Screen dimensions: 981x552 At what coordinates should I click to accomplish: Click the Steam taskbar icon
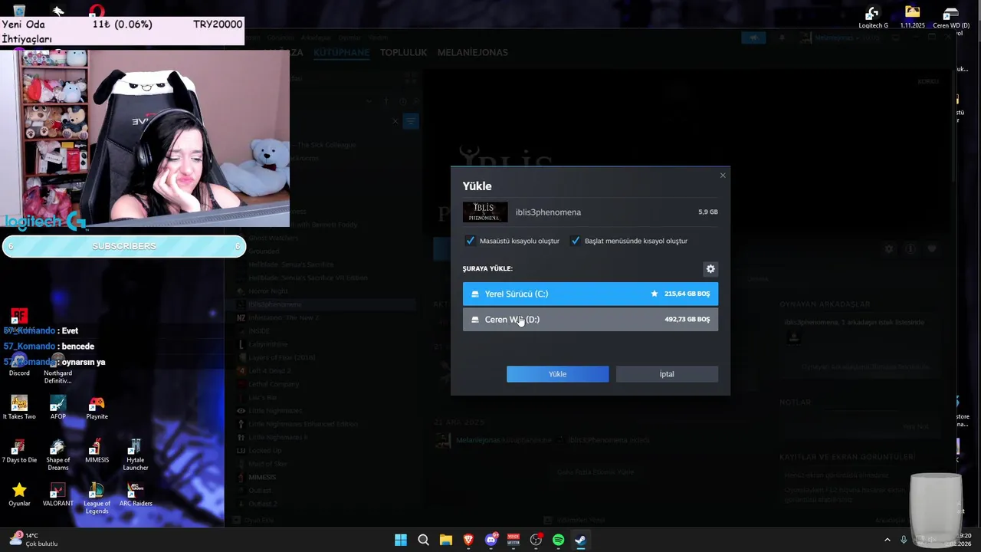[581, 540]
